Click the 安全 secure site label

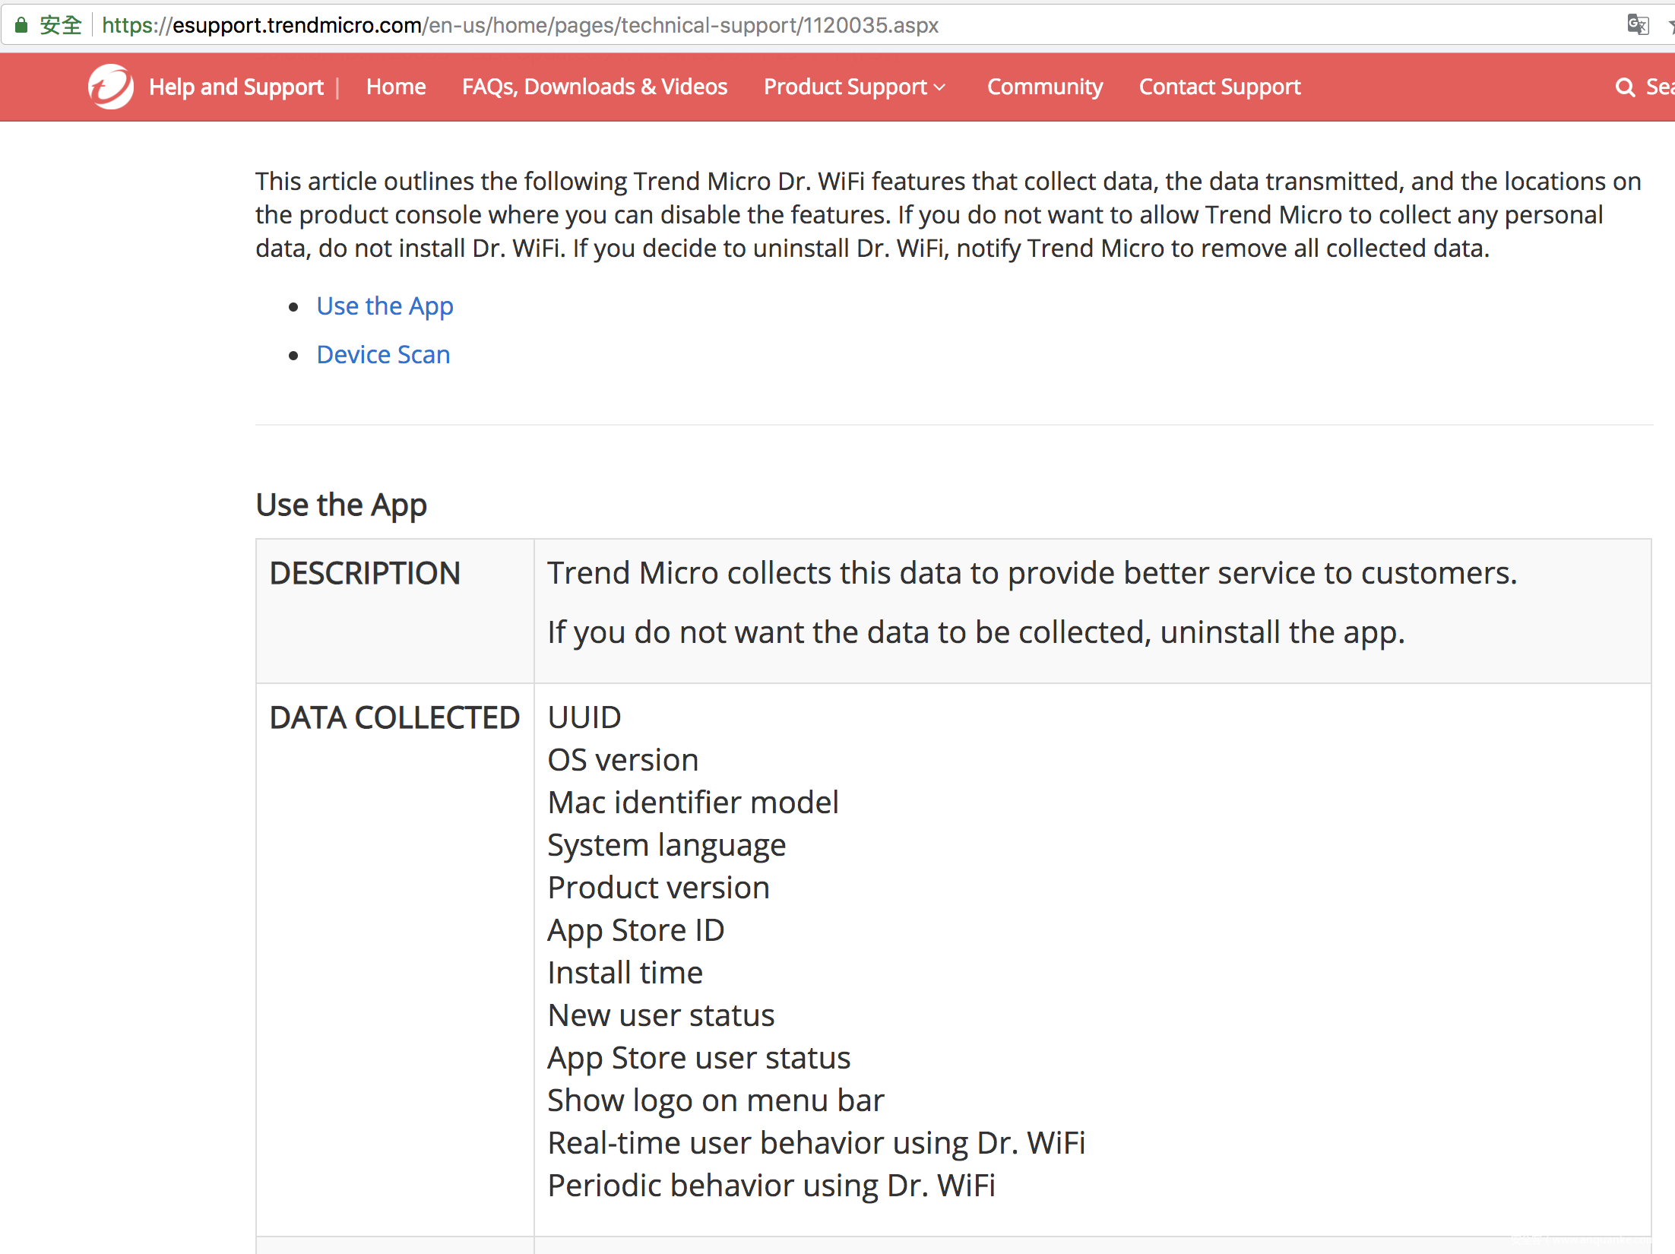(61, 25)
